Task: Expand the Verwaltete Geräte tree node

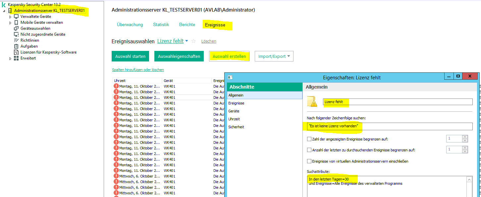Action: [10, 17]
